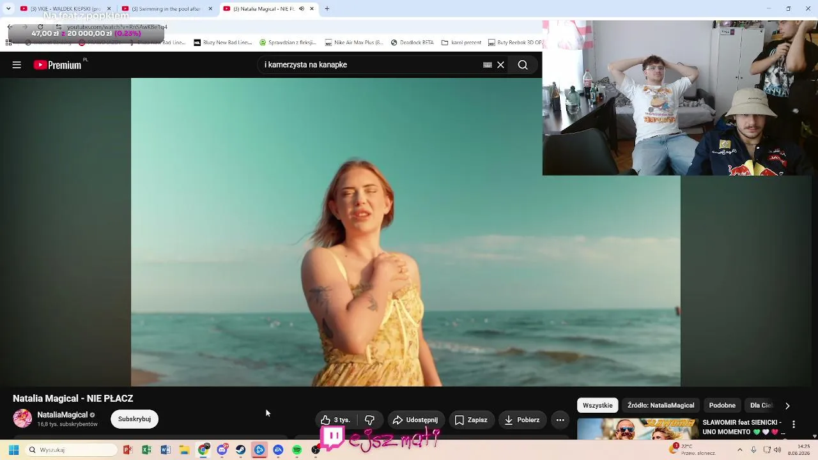Open the YouTube guide hamburger menu

pos(17,65)
